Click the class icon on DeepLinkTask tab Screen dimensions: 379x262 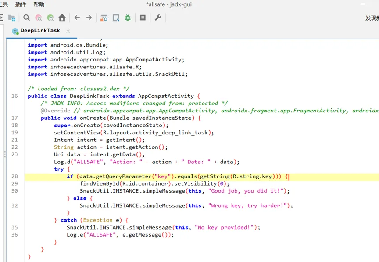[x=15, y=31]
